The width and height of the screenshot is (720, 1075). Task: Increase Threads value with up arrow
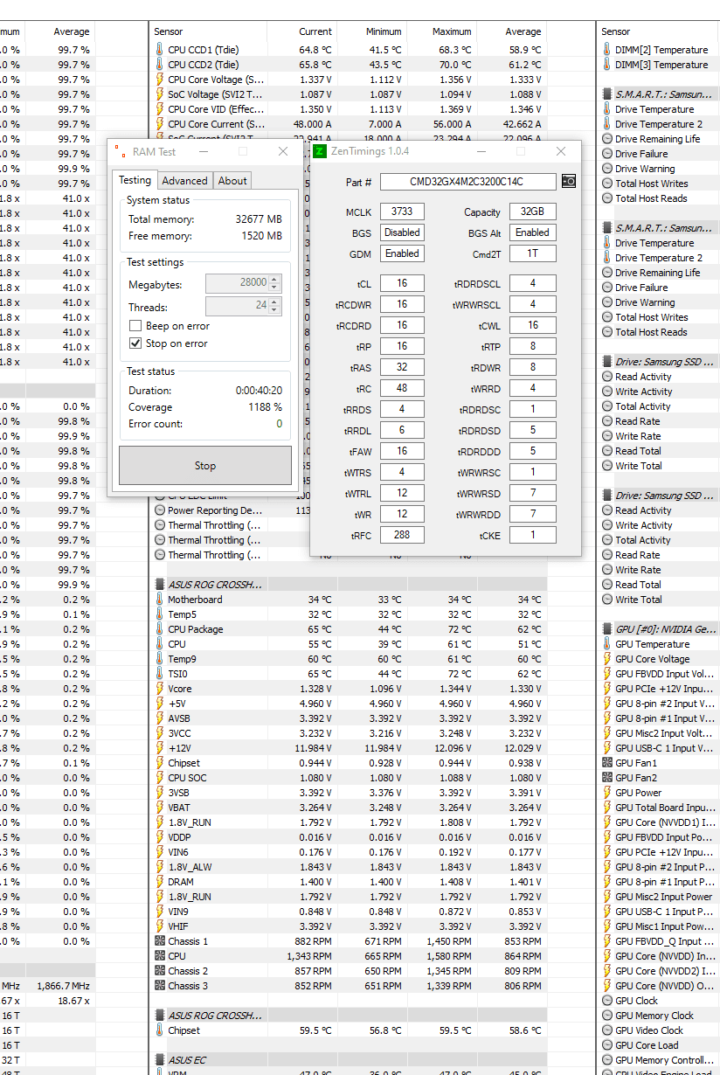click(274, 303)
